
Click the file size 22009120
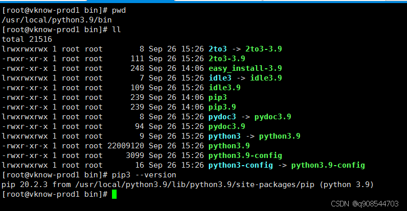click(x=125, y=146)
